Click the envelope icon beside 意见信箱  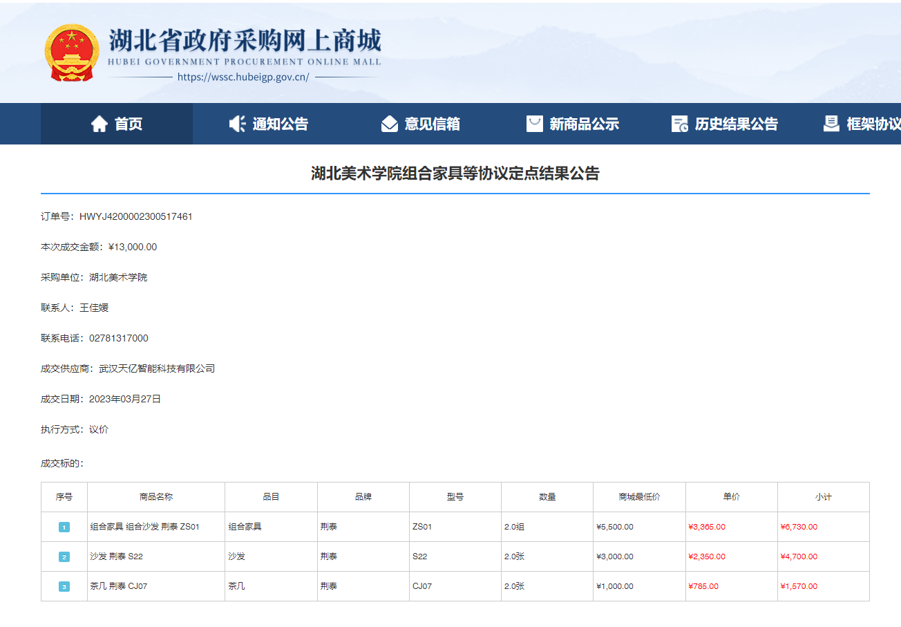tap(390, 124)
